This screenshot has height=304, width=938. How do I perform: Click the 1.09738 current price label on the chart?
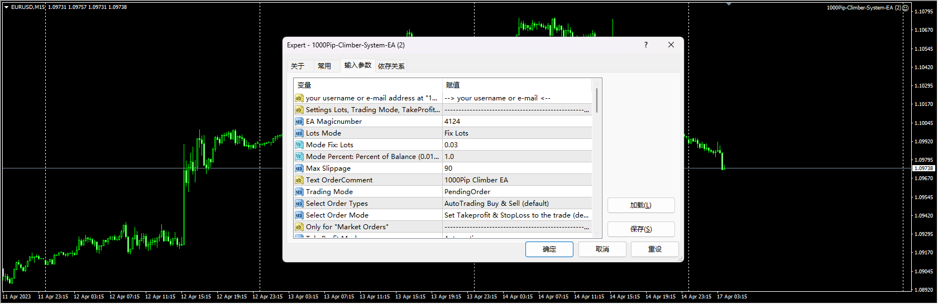(x=924, y=168)
